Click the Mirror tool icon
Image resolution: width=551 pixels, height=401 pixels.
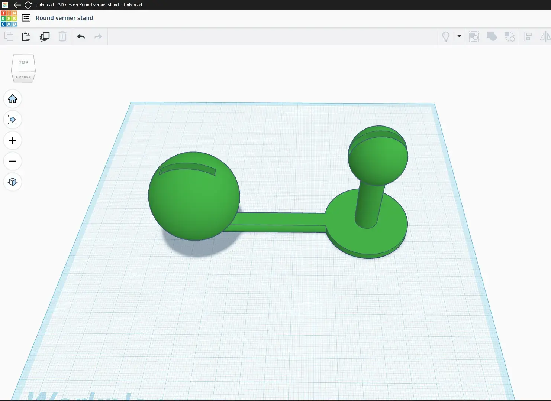545,36
